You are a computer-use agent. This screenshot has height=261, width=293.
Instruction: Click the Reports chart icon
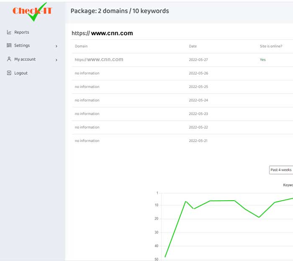pyautogui.click(x=9, y=32)
